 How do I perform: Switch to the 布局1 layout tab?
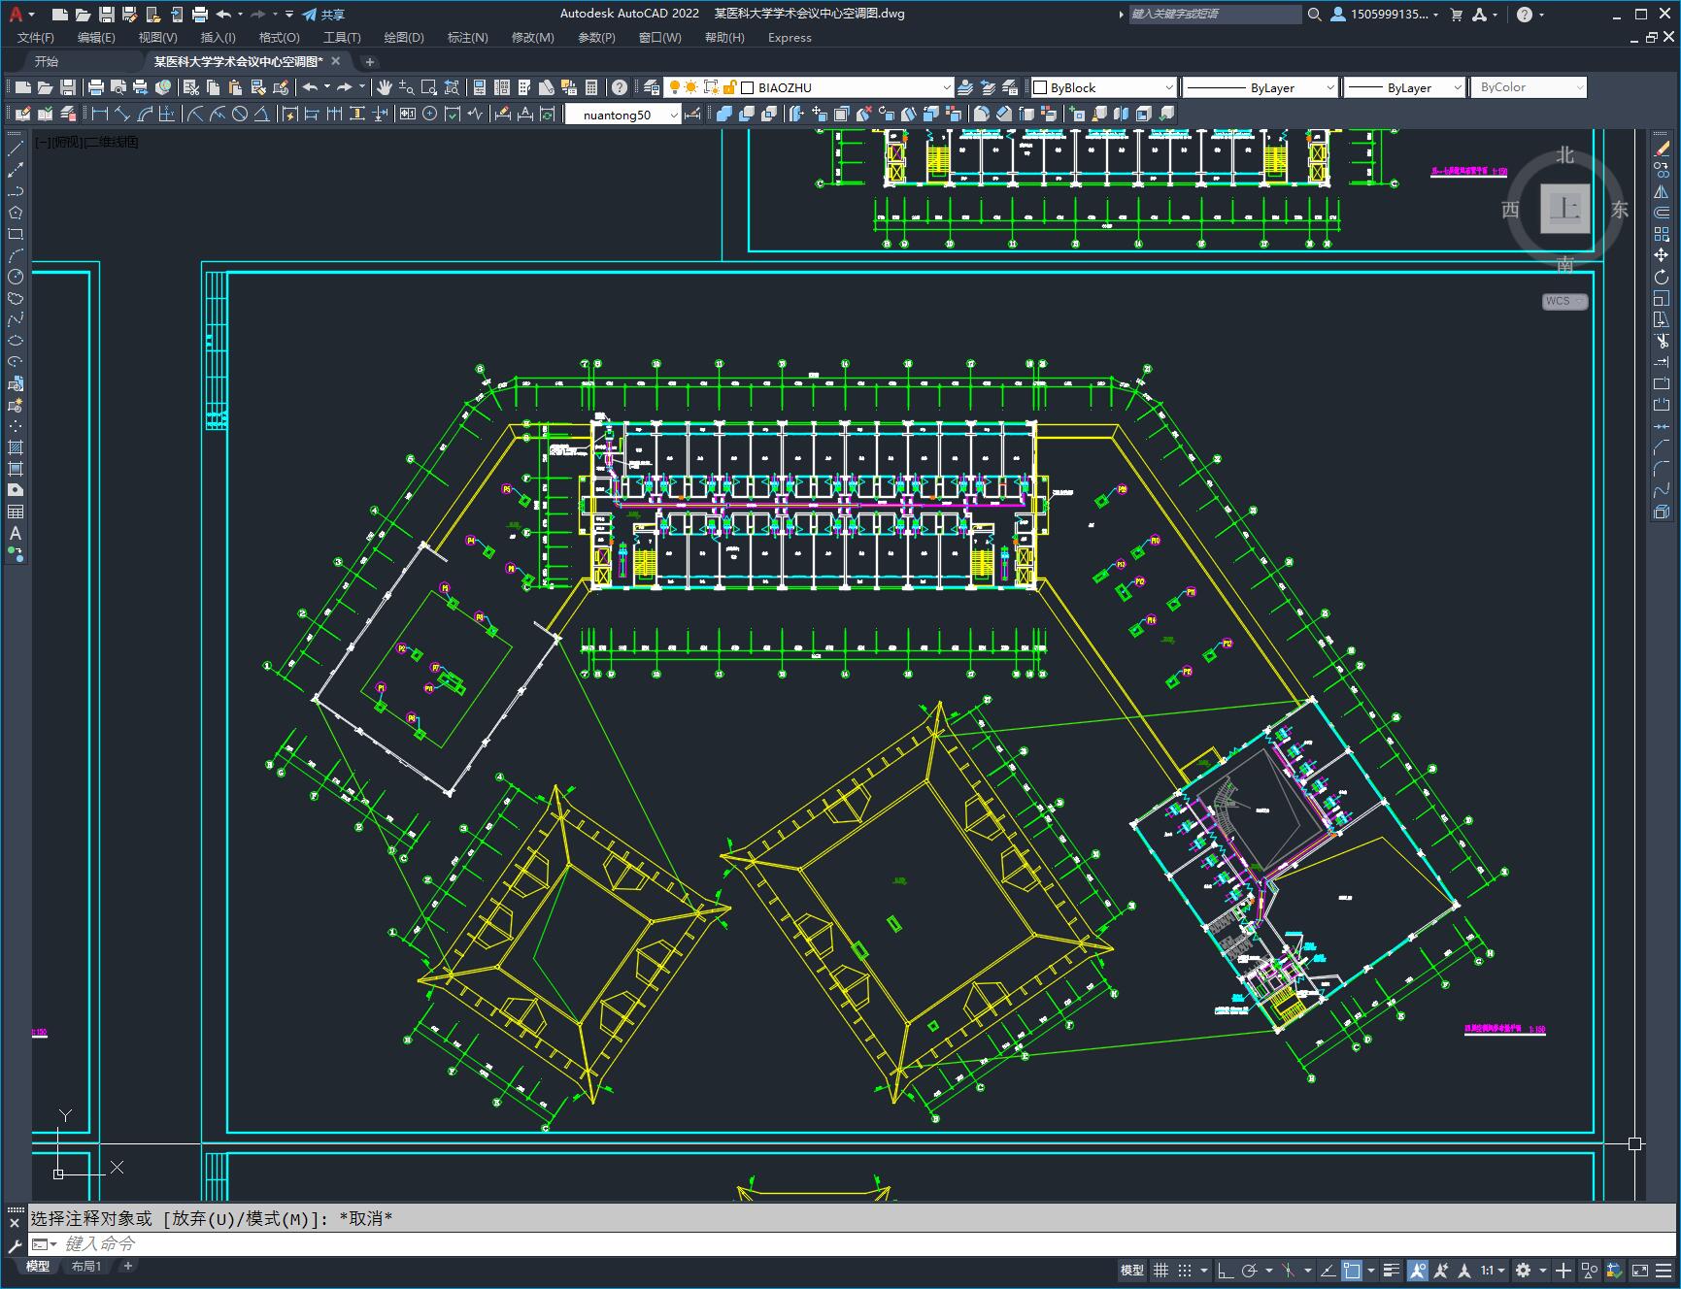pyautogui.click(x=85, y=1266)
